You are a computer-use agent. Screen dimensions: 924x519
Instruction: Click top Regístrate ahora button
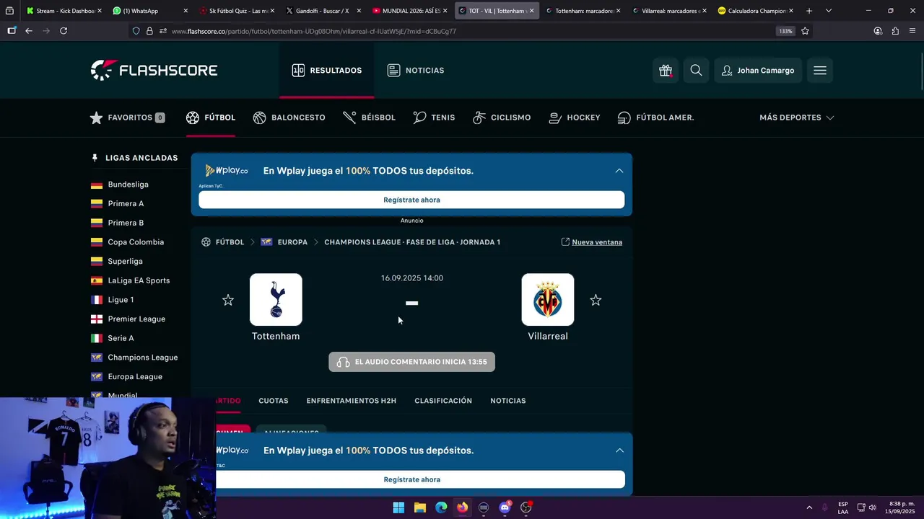[x=411, y=200]
